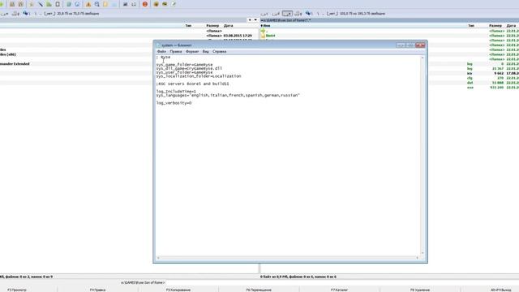Open Notepad's Файл menu
Screen dimensions: 519x292
(x=161, y=52)
